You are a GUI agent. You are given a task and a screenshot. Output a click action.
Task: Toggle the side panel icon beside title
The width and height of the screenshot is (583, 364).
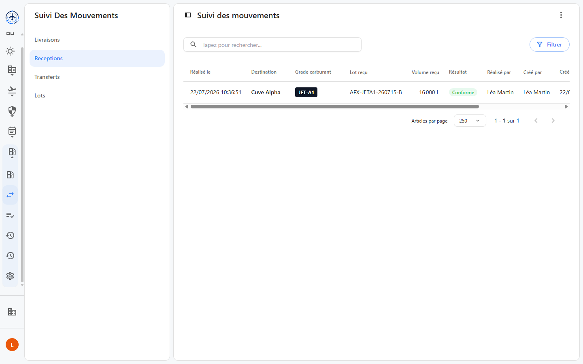click(188, 15)
